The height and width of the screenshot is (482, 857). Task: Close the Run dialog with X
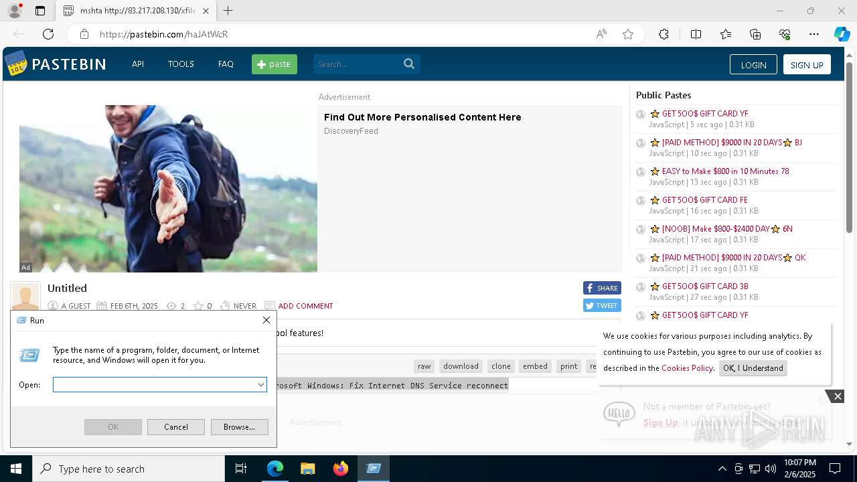[266, 321]
